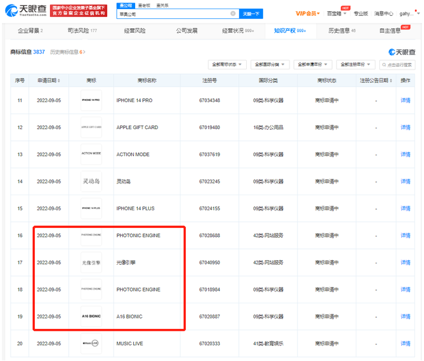Clear the search box with the X icon
424x361 pixels.
[233, 14]
